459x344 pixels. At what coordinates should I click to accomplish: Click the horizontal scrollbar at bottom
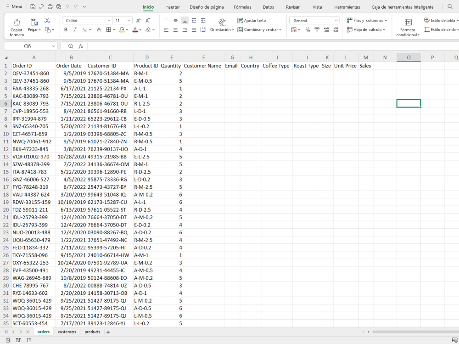[415, 332]
